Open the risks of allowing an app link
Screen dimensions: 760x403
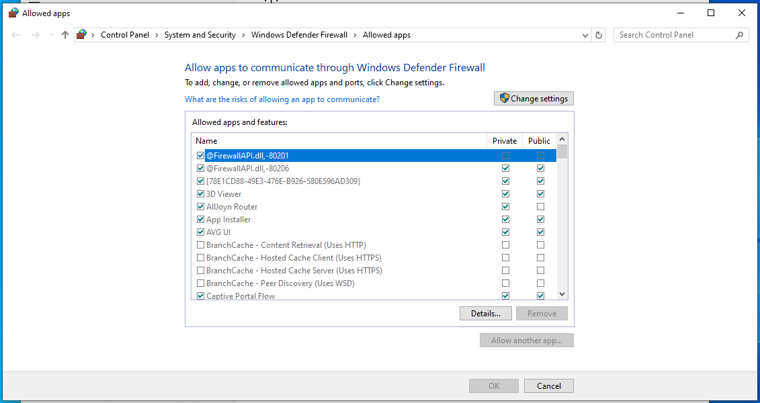[282, 99]
